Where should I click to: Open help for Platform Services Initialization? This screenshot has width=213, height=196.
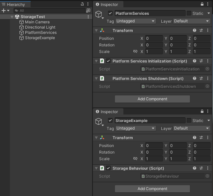click(x=195, y=61)
